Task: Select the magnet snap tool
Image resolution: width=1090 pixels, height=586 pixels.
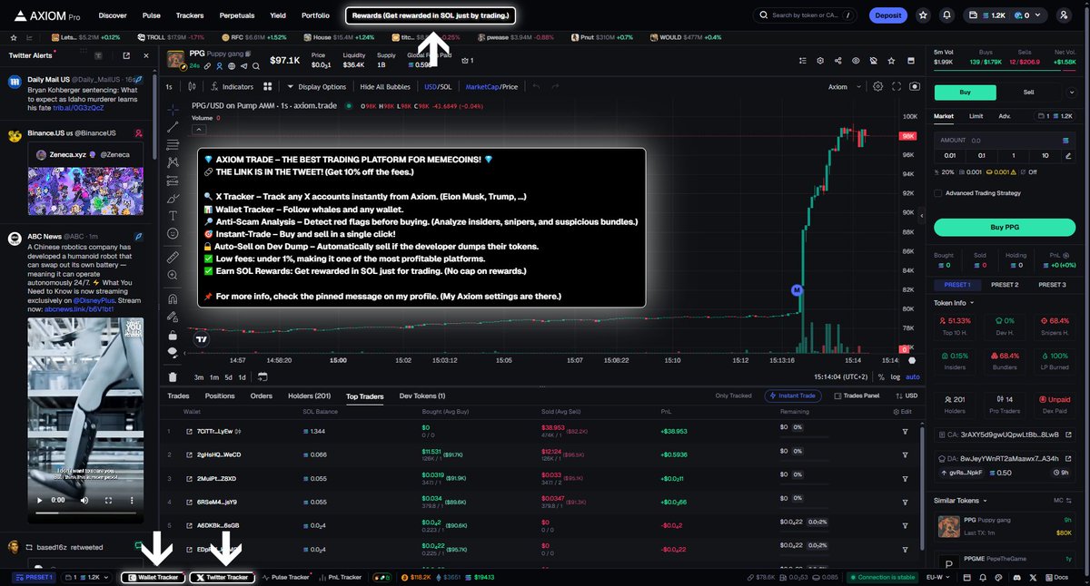Action: pos(173,298)
